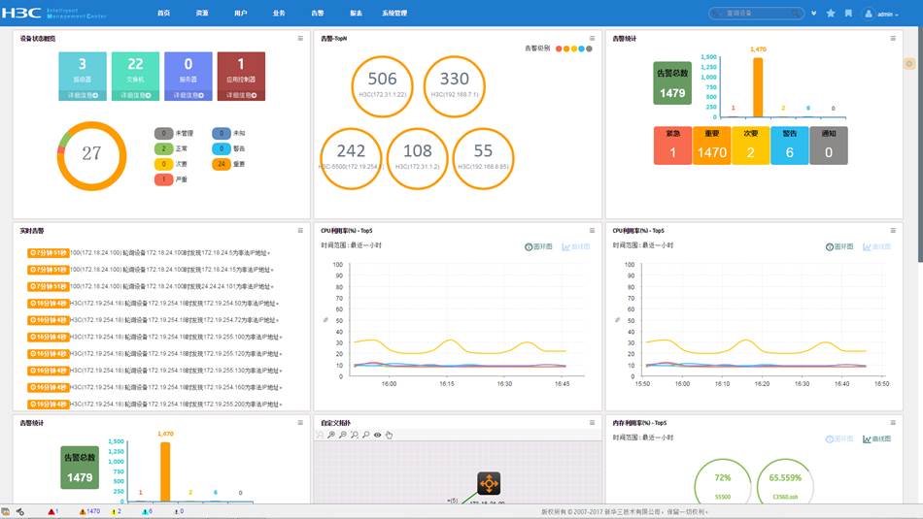Open menu icon of CPU Top5 panel starting at 15:50
923x519 pixels.
point(893,231)
